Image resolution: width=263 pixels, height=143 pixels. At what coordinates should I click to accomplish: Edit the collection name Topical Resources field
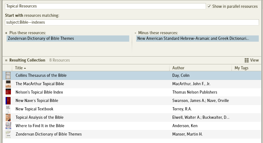(105, 6)
